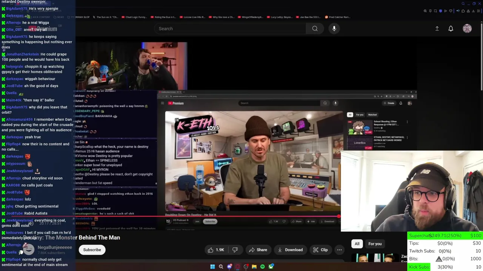Click the hamburger menu in embedded video

[162, 103]
